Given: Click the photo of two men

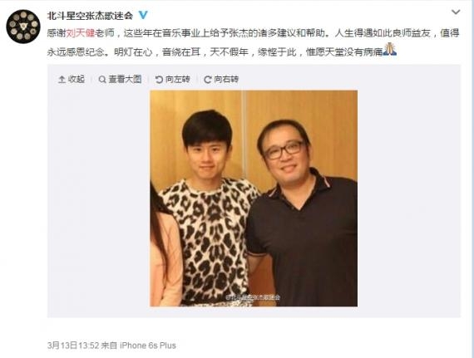Looking at the screenshot, I should (x=254, y=199).
